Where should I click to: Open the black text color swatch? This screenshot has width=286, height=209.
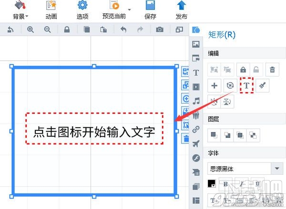click(x=212, y=183)
